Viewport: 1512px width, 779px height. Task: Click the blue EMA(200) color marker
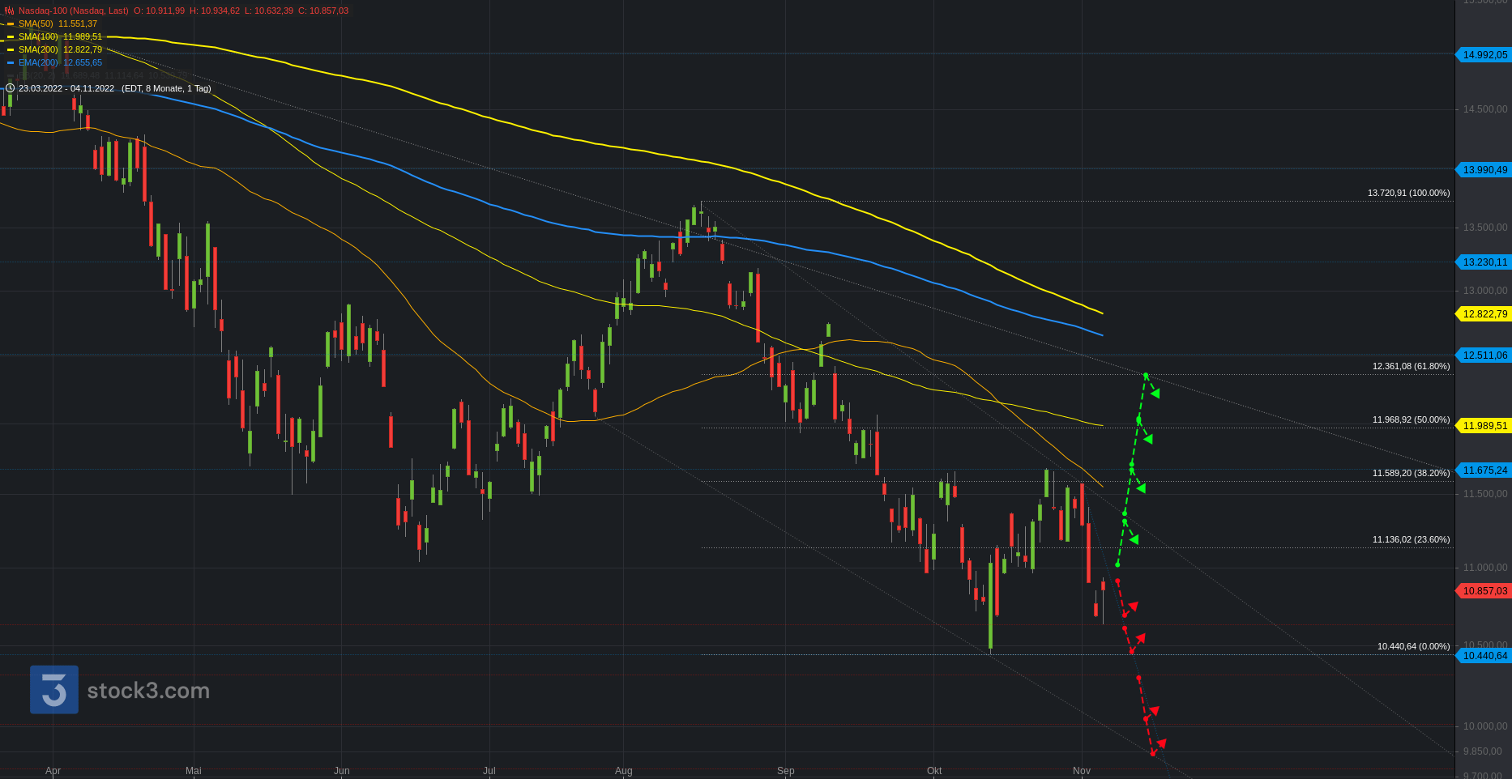[x=11, y=63]
